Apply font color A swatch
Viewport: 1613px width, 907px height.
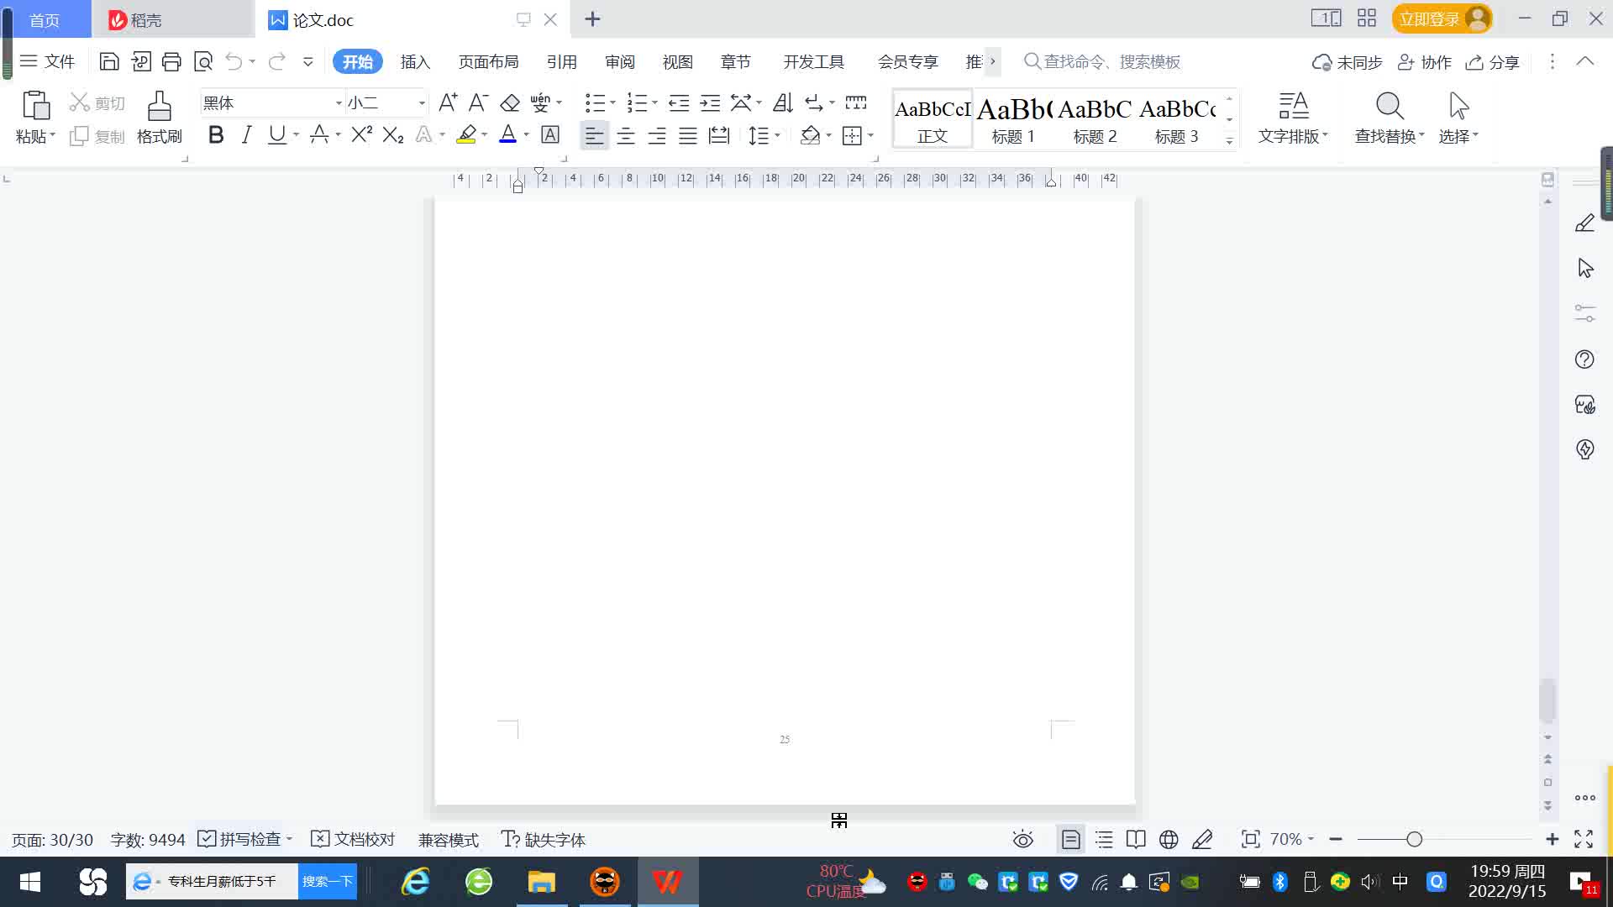(x=507, y=134)
